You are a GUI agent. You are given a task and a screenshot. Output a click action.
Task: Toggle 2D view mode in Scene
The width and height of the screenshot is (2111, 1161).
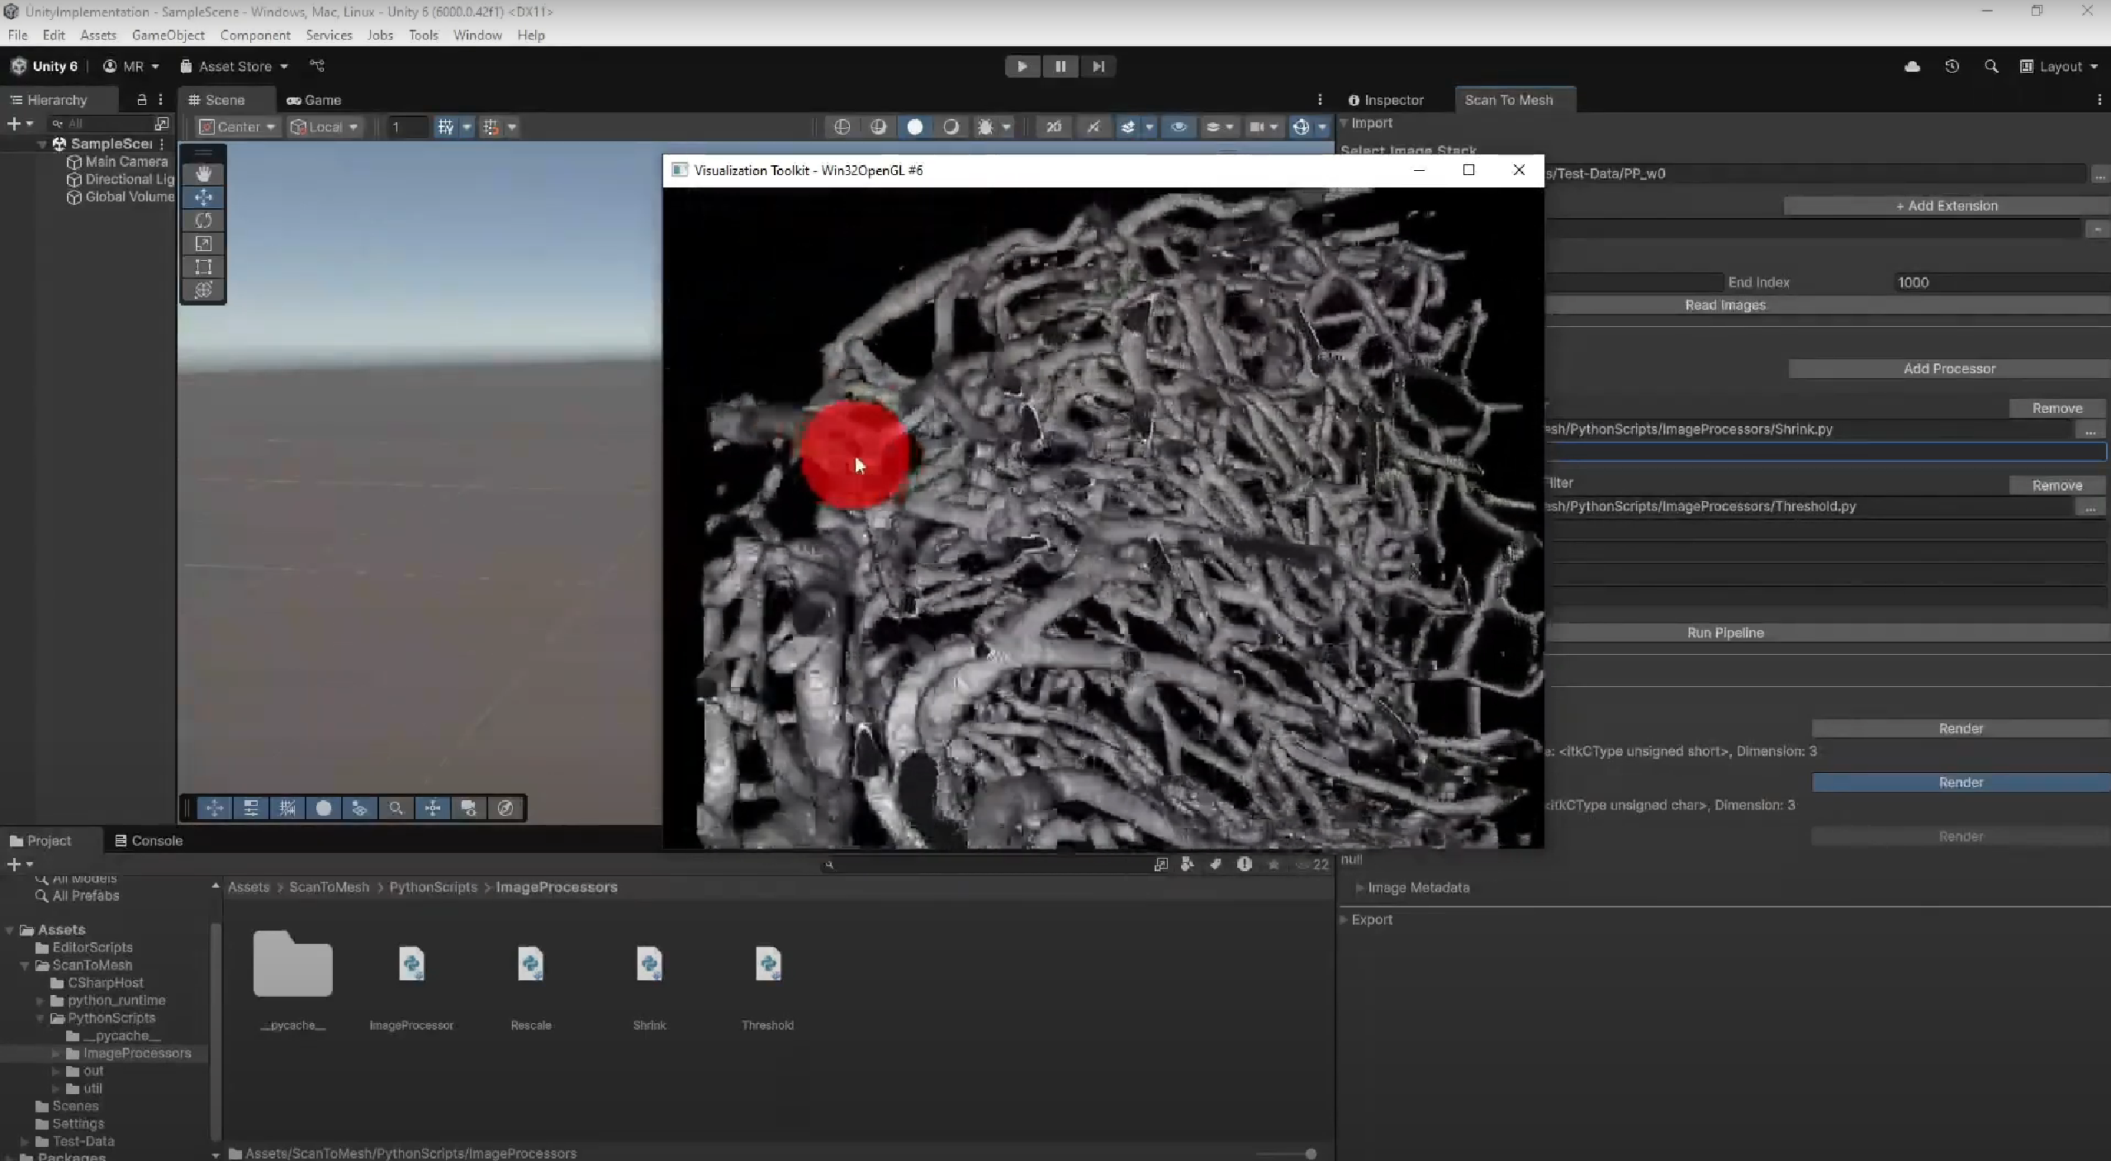click(x=1053, y=127)
